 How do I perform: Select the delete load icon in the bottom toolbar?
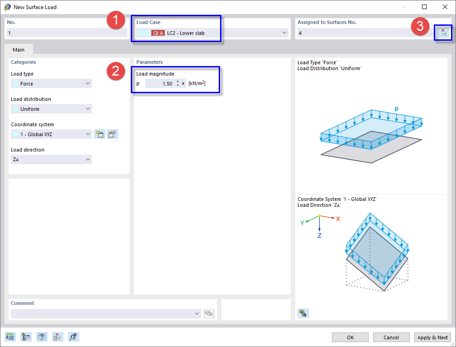coord(58,337)
